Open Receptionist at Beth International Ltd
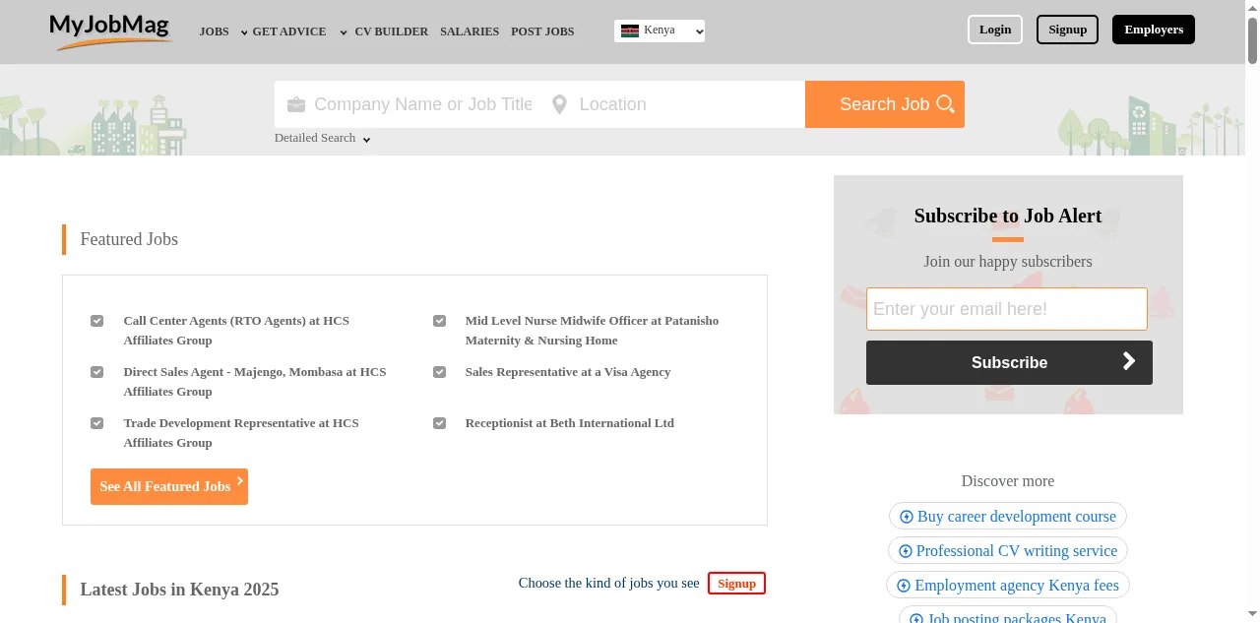The width and height of the screenshot is (1260, 623). [570, 423]
